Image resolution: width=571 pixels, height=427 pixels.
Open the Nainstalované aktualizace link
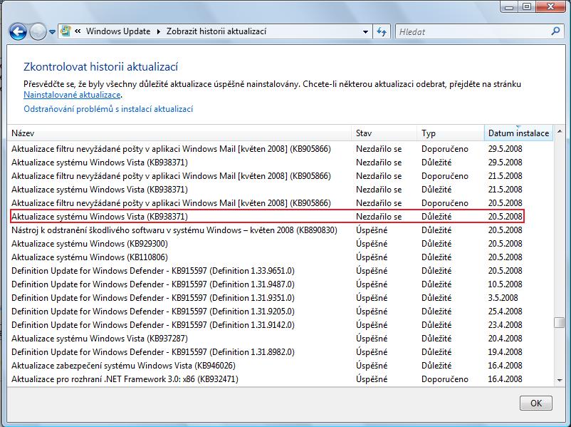72,95
